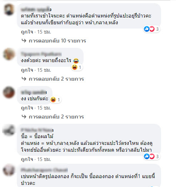Click laughing reaction on 'งง เช่นกันค่ะ' comment
This screenshot has width=176, height=187.
pos(53,100)
